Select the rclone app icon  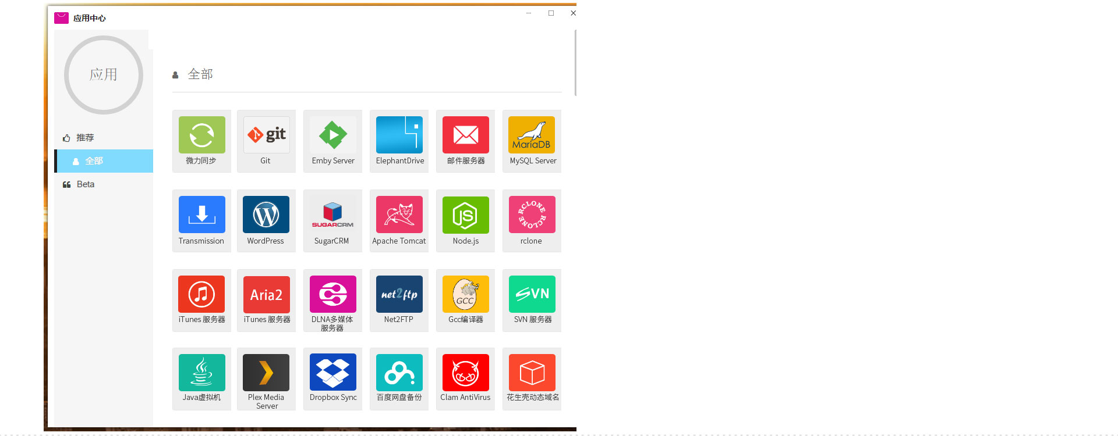tap(532, 215)
